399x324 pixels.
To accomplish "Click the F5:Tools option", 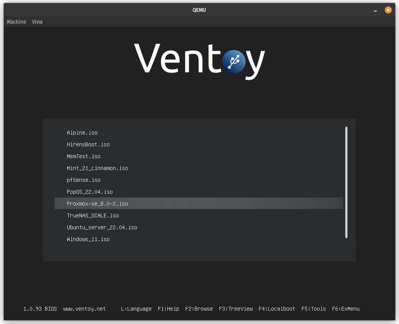I will coord(313,309).
